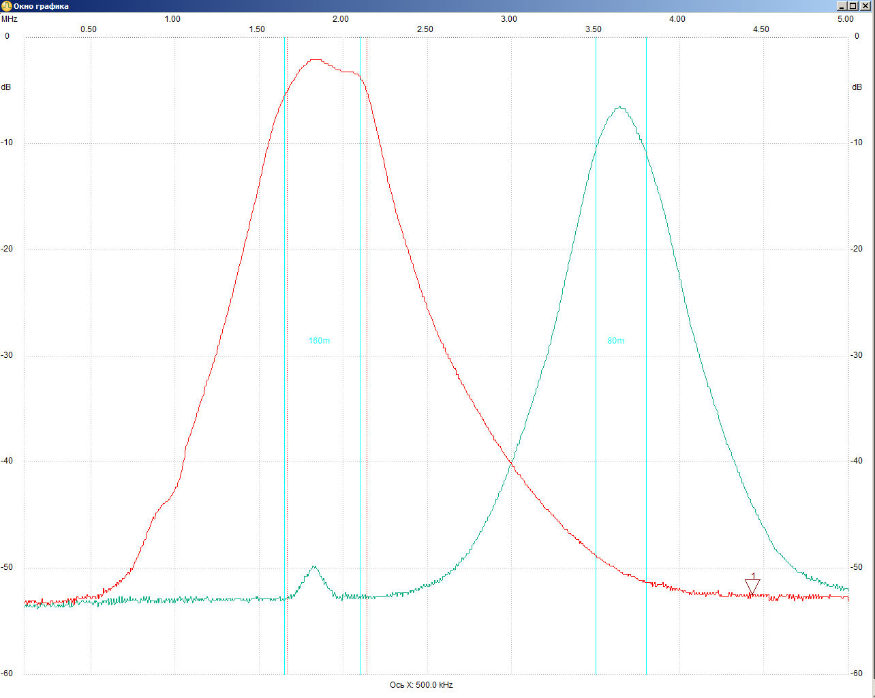Click the 5.00 frequency axis tick label
This screenshot has height=698, width=875.
(x=845, y=19)
